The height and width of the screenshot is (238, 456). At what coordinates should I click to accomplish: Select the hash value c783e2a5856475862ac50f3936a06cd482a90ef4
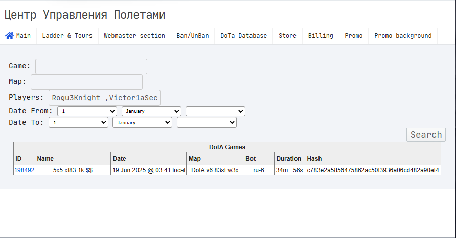pos(373,170)
